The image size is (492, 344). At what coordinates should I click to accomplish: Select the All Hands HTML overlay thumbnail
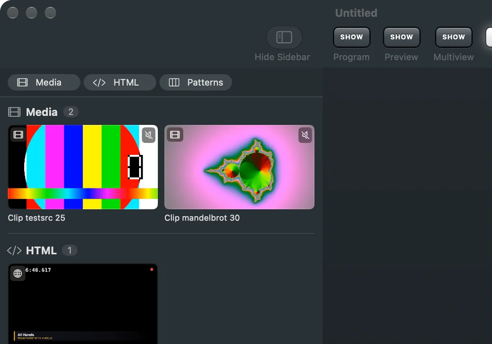coord(83,304)
